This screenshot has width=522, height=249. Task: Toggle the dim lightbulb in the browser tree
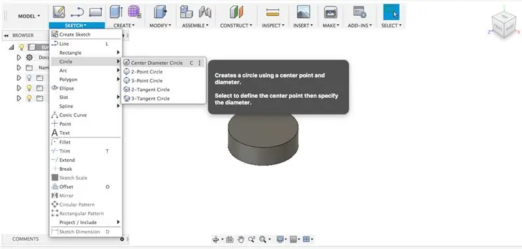pos(29,78)
